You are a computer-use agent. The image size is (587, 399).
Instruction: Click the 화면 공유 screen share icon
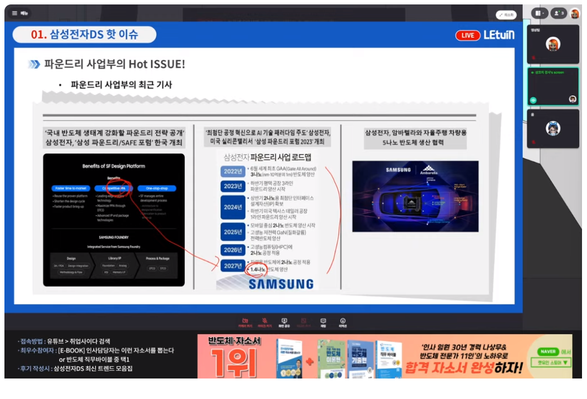pos(284,323)
